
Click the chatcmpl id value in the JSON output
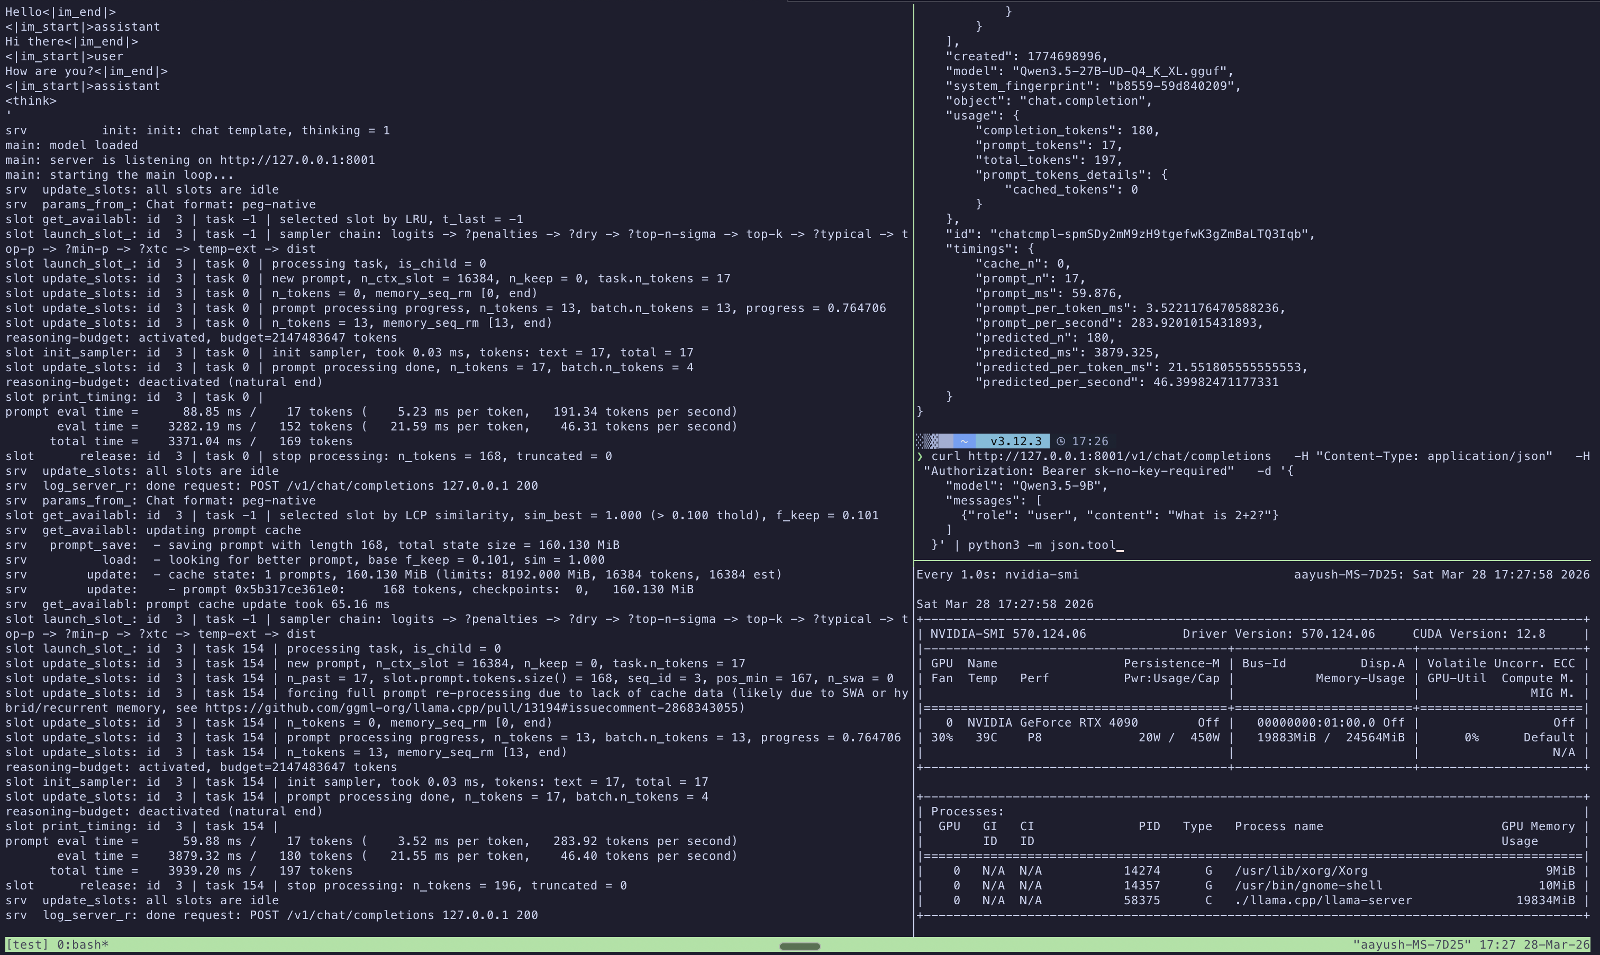tap(1149, 234)
